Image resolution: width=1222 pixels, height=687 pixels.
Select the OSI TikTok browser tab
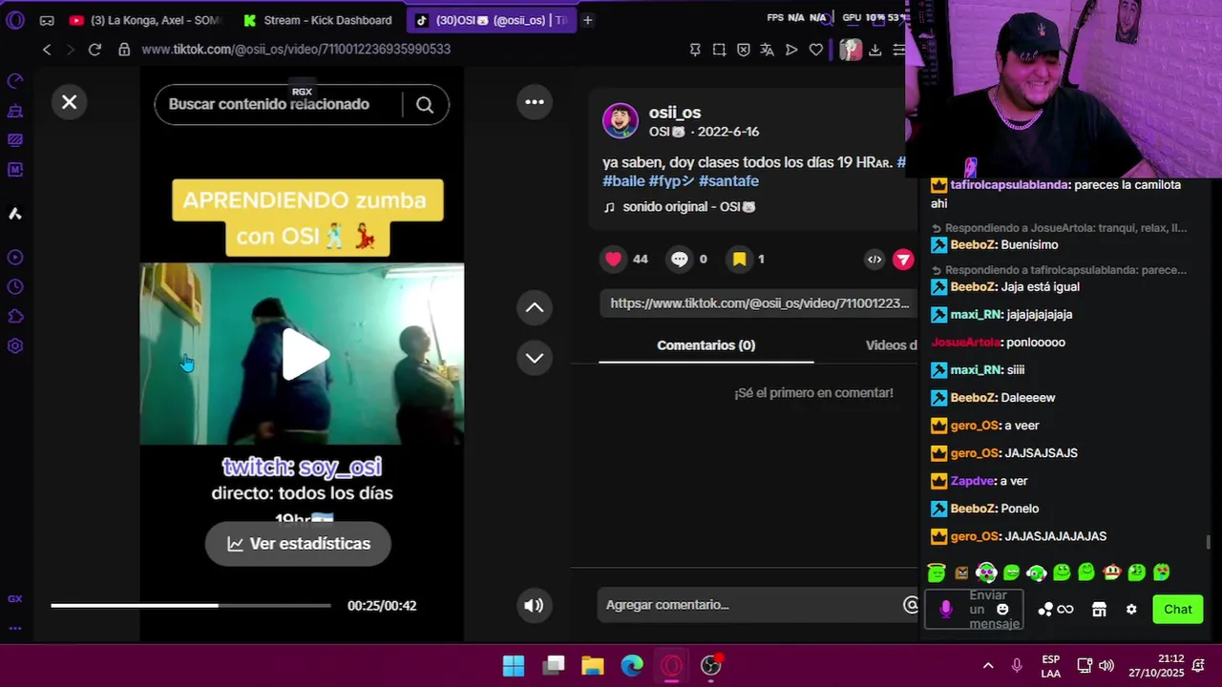(491, 20)
